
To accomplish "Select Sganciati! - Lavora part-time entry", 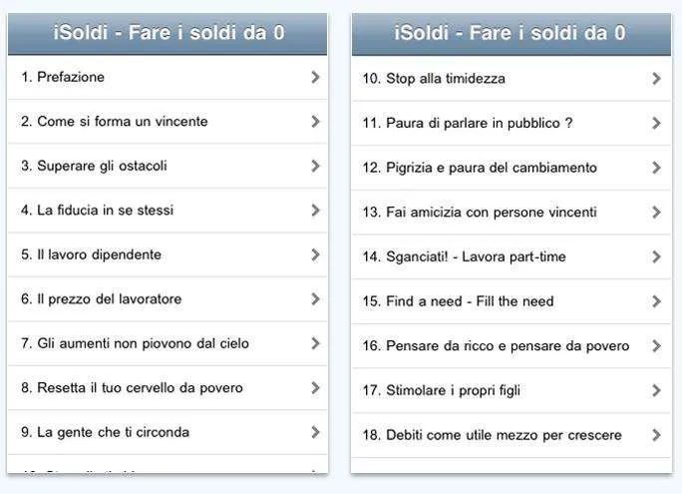I will coord(511,256).
